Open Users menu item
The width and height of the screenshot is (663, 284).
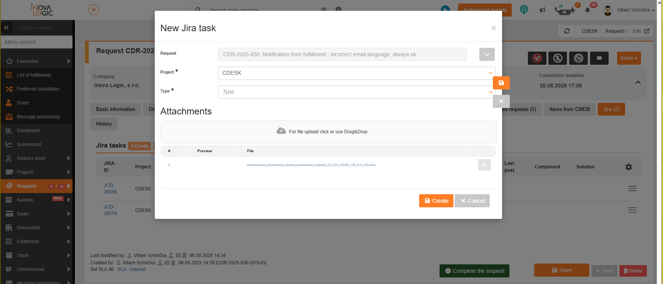pos(37,103)
